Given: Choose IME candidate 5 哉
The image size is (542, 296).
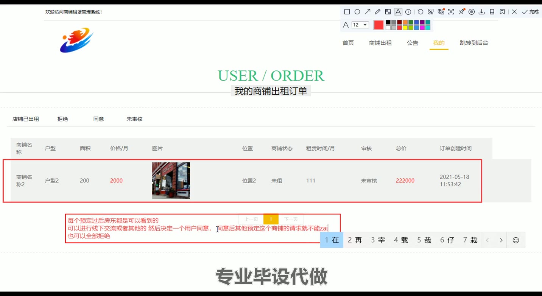Looking at the screenshot, I should coord(424,240).
